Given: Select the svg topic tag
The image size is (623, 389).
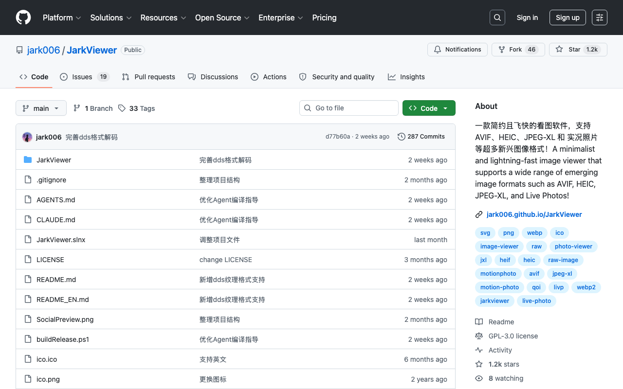Looking at the screenshot, I should (x=485, y=233).
